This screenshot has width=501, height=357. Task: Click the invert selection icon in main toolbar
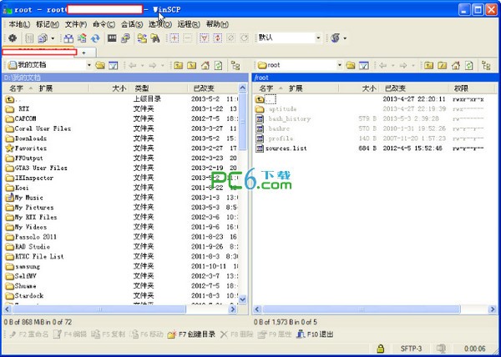pyautogui.click(x=218, y=38)
